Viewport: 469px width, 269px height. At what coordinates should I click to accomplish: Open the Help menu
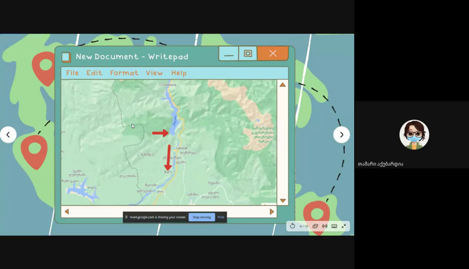(179, 73)
